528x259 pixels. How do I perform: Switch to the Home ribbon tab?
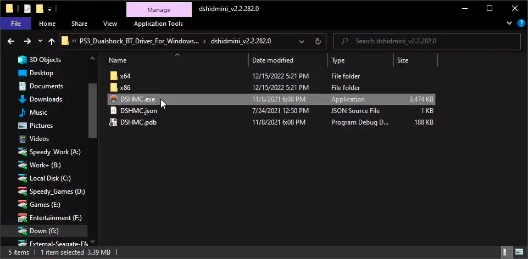(47, 24)
